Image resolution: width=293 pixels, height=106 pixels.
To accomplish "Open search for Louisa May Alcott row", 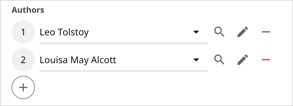I will (x=219, y=60).
